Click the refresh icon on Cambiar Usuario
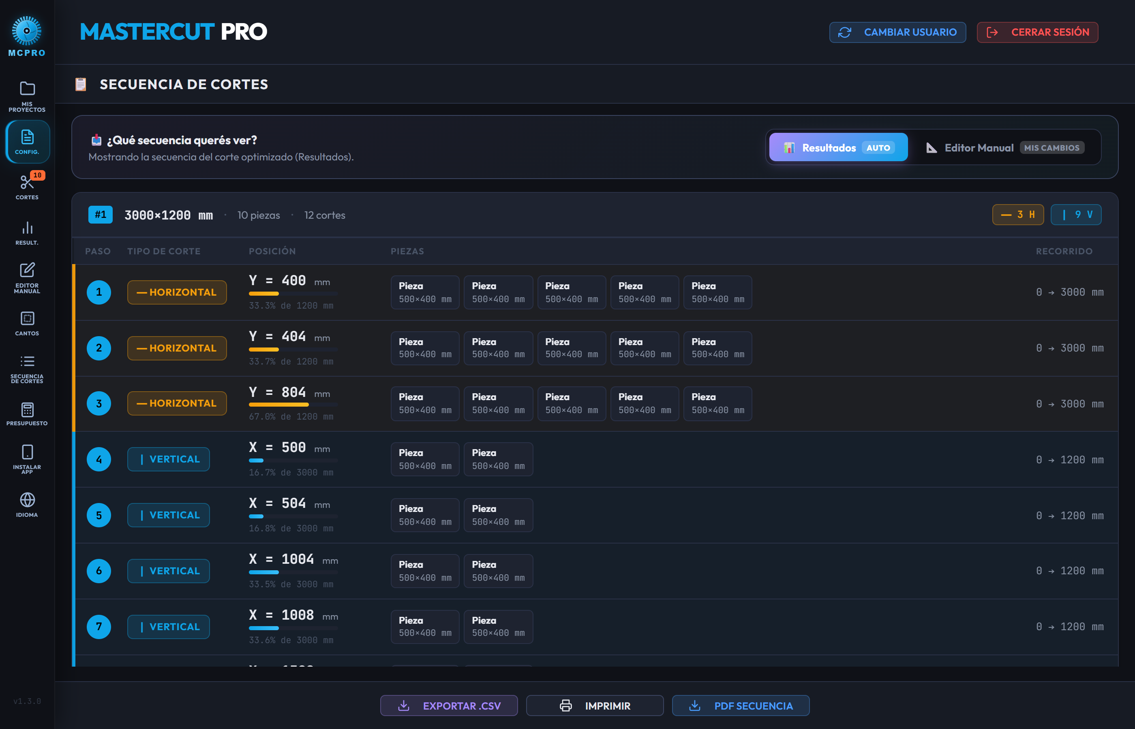Screen dimensions: 1135x729 point(845,32)
